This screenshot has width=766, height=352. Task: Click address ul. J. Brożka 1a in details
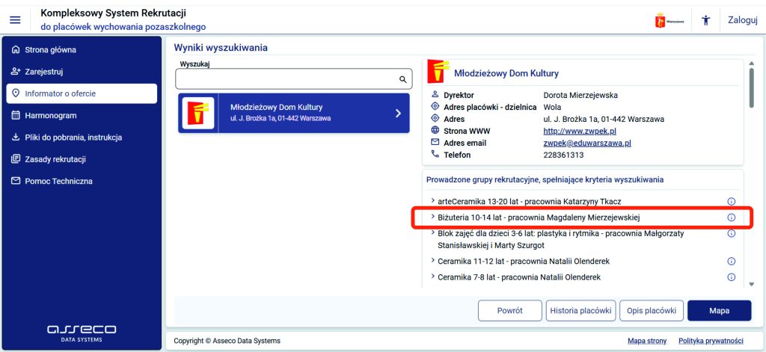pos(604,119)
